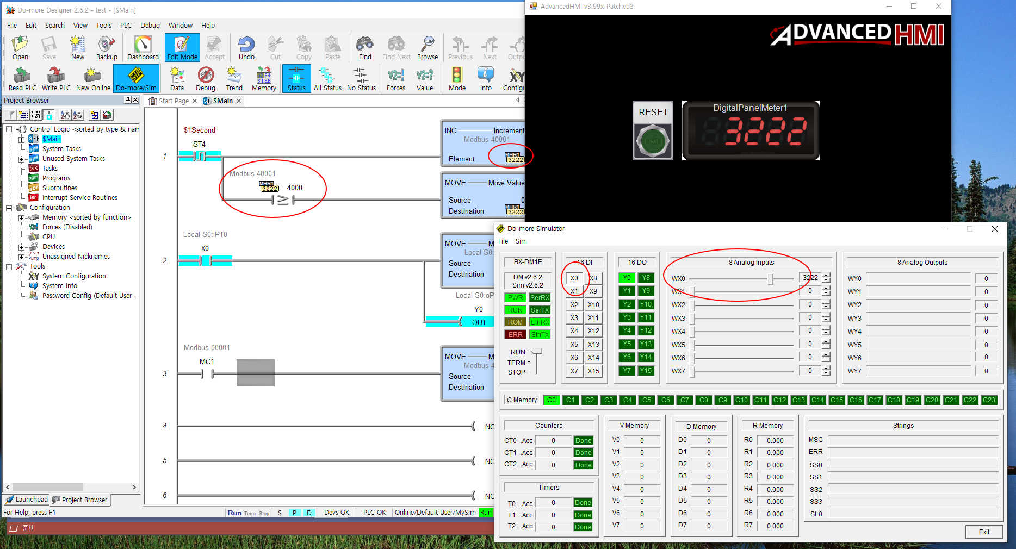Screen dimensions: 1016x549
Task: Expand the $Main tree node
Action: click(22, 139)
